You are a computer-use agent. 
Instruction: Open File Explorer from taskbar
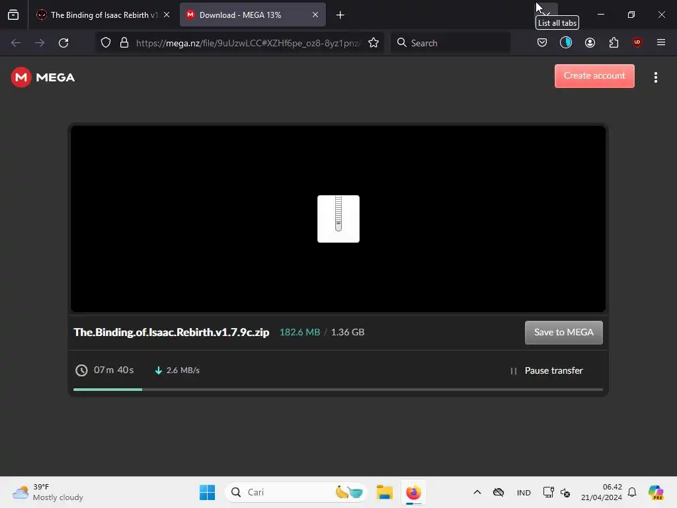(384, 492)
